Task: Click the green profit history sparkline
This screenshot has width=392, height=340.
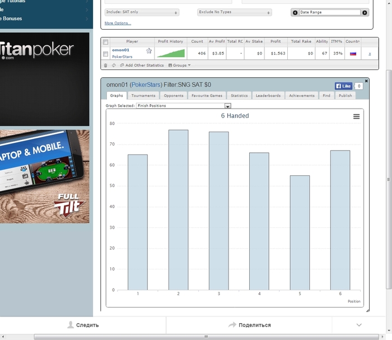Action: [x=171, y=53]
